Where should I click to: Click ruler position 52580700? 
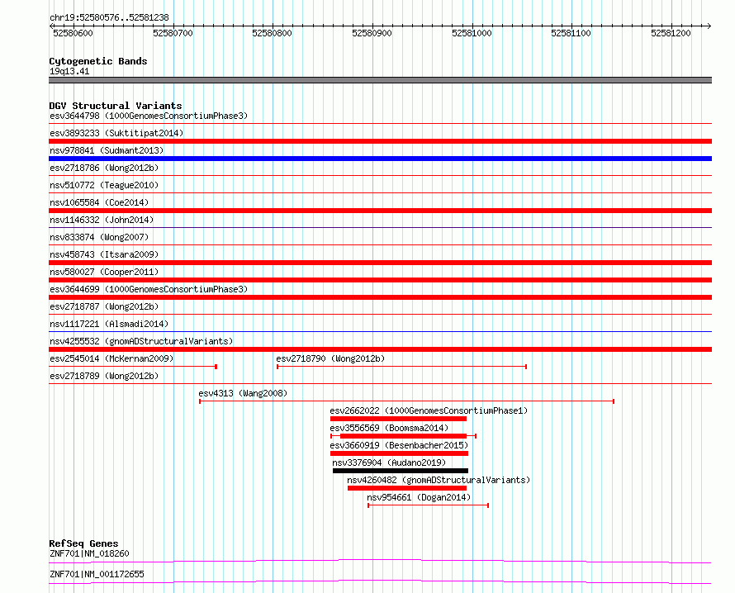[x=173, y=33]
